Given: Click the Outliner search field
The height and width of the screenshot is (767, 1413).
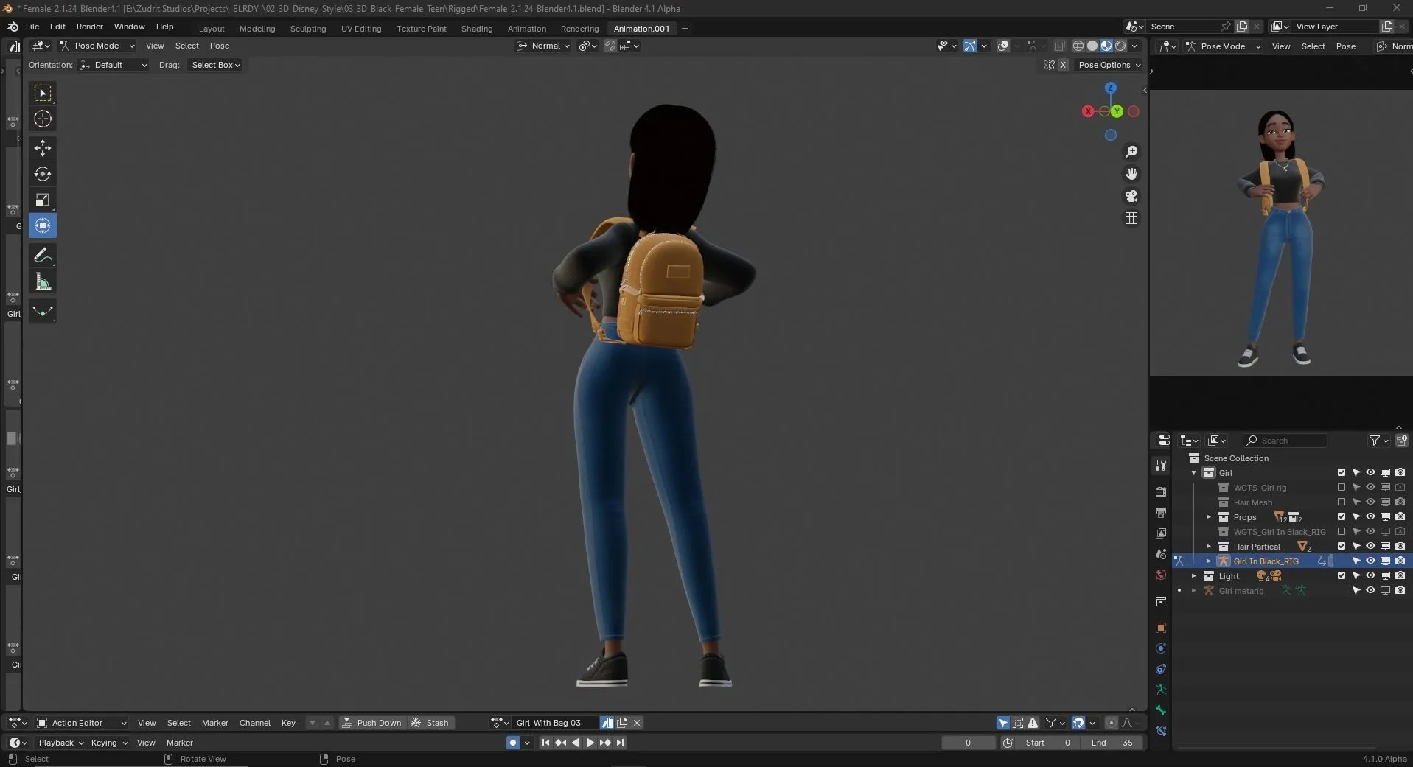Looking at the screenshot, I should (1286, 441).
